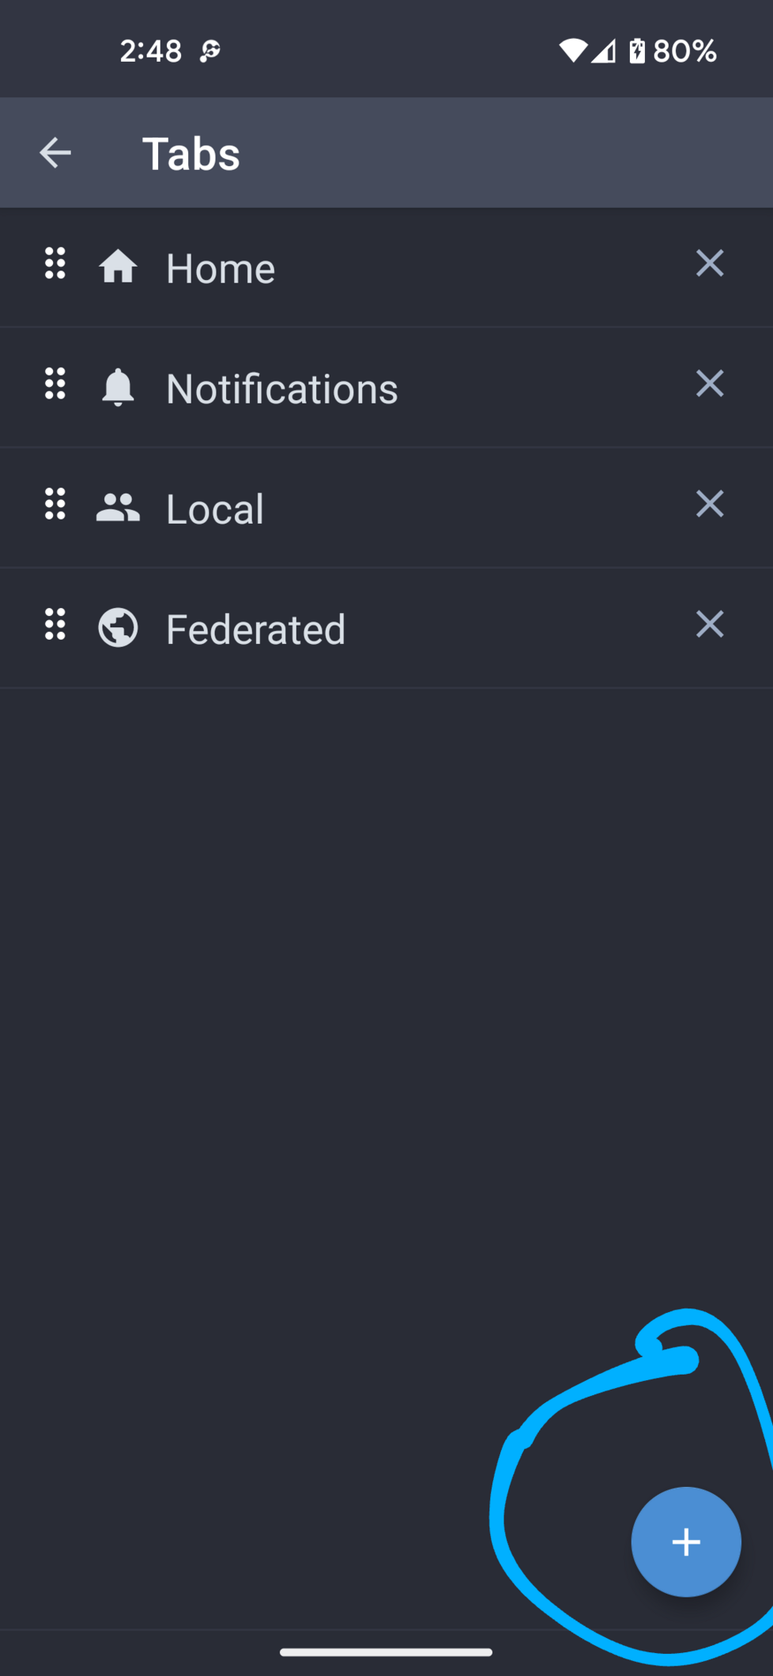This screenshot has height=1676, width=773.
Task: Tap the battery indicator in status bar
Action: click(637, 51)
